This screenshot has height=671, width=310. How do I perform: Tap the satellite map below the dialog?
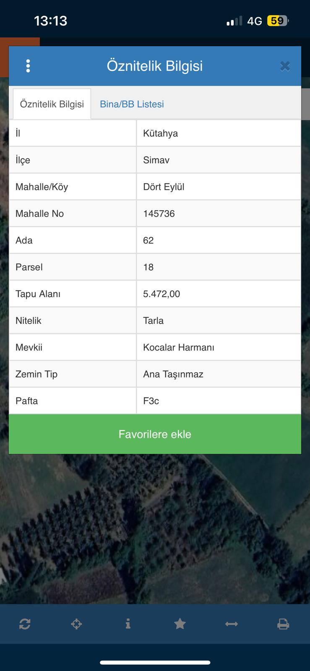point(155,528)
